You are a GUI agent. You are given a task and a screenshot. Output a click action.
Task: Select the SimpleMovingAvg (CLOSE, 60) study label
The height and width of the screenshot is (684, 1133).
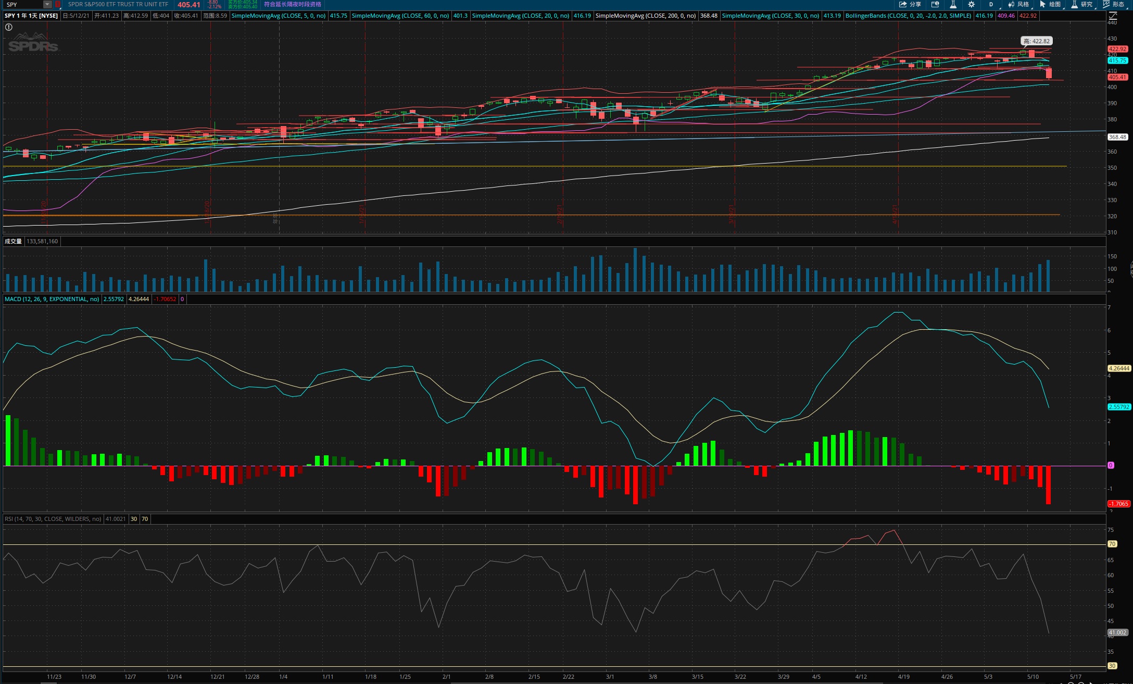pos(400,16)
